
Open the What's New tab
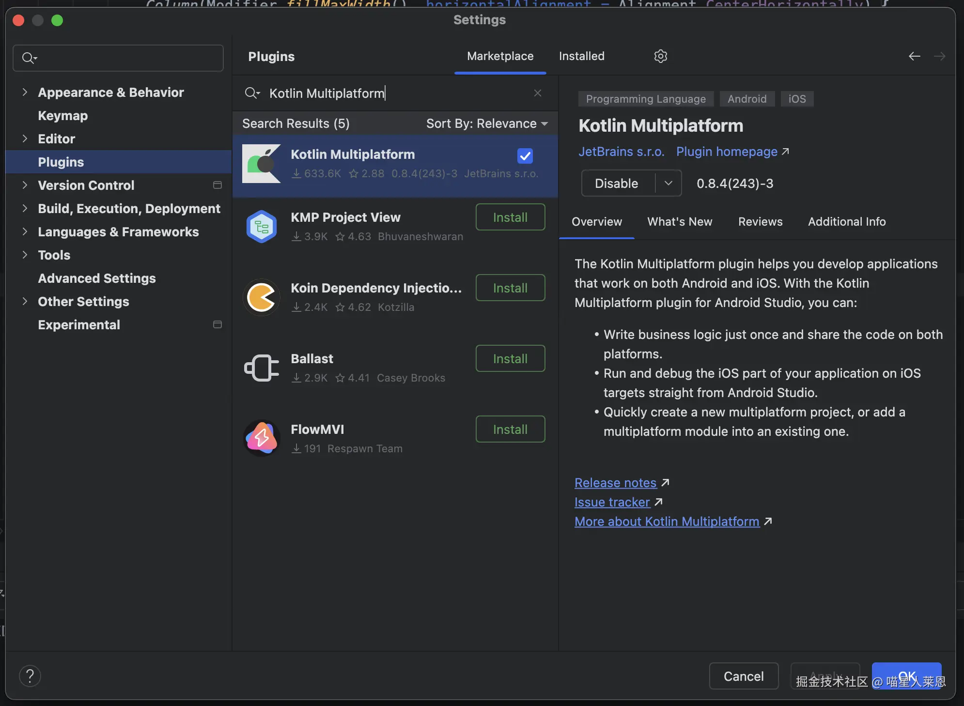680,222
